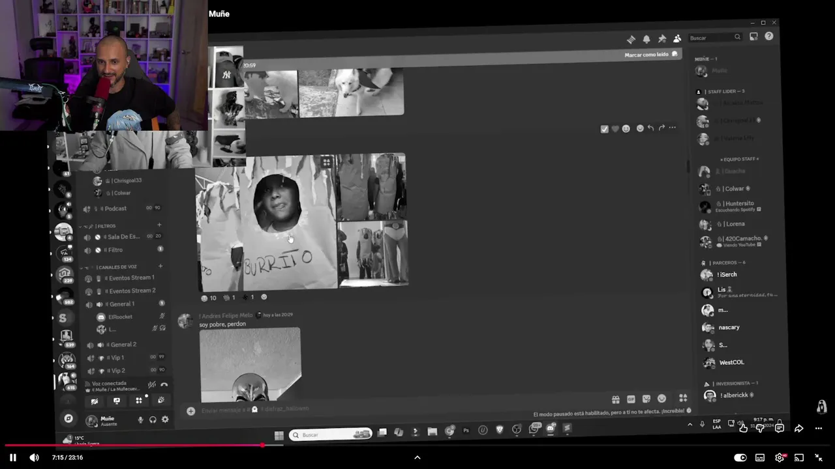Add a new reaction below the images
The image size is (835, 469).
point(264,297)
